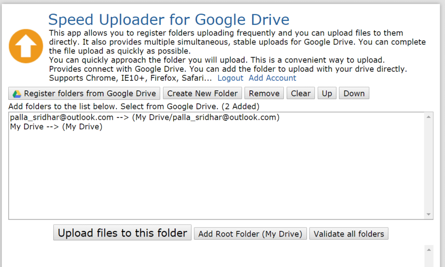Click folder list scrollbar up arrow
This screenshot has height=267, width=445.
(428, 117)
